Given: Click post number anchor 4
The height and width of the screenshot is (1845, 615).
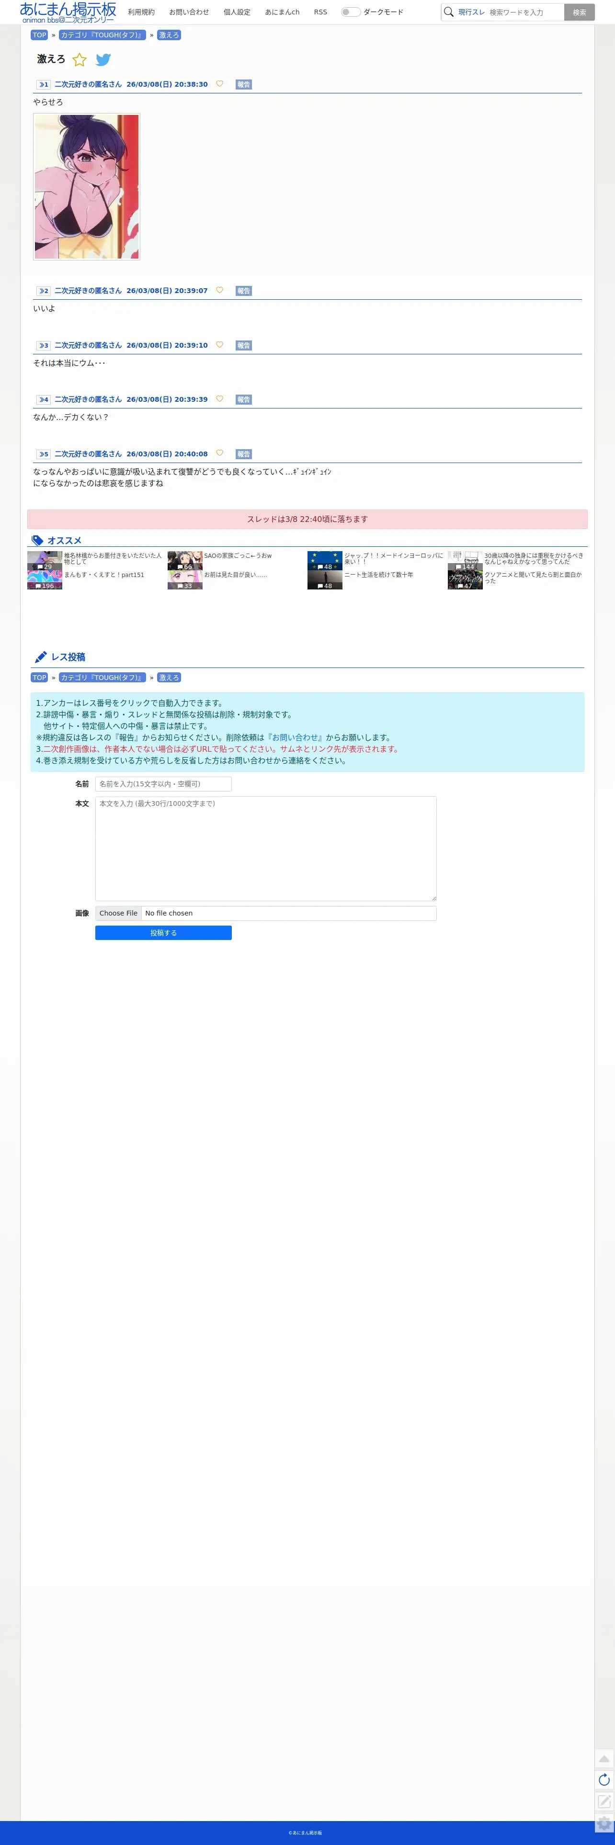Looking at the screenshot, I should [44, 400].
